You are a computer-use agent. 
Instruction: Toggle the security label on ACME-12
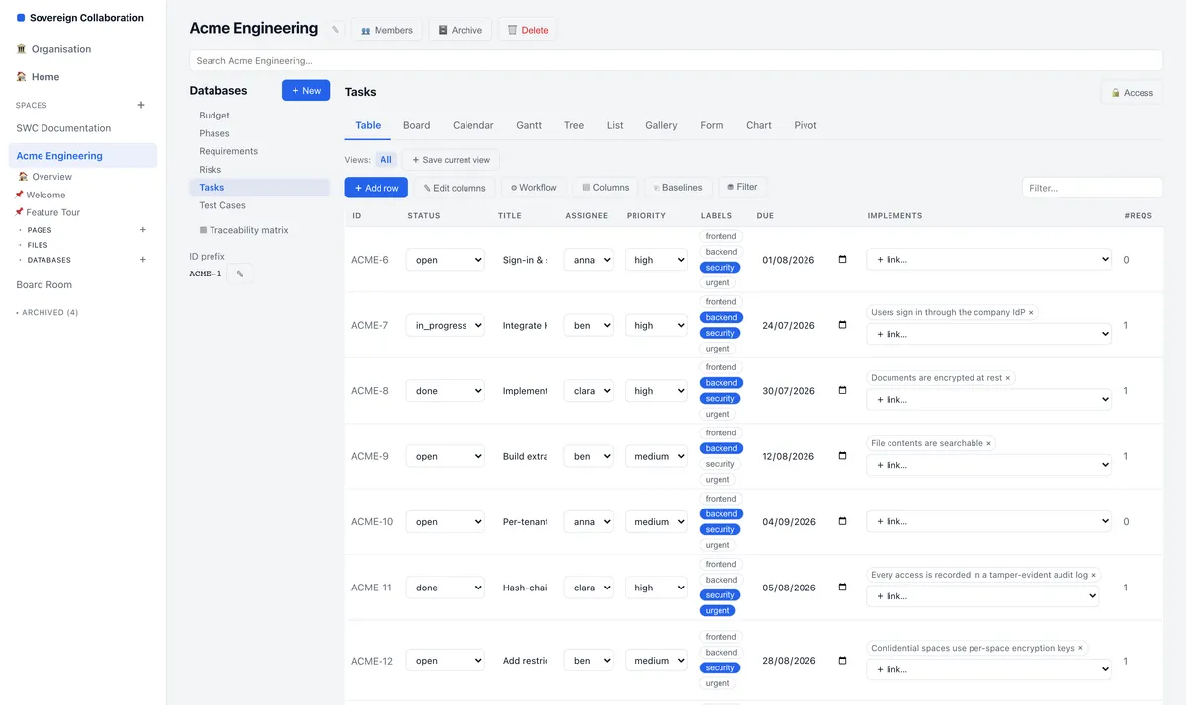[x=720, y=668]
